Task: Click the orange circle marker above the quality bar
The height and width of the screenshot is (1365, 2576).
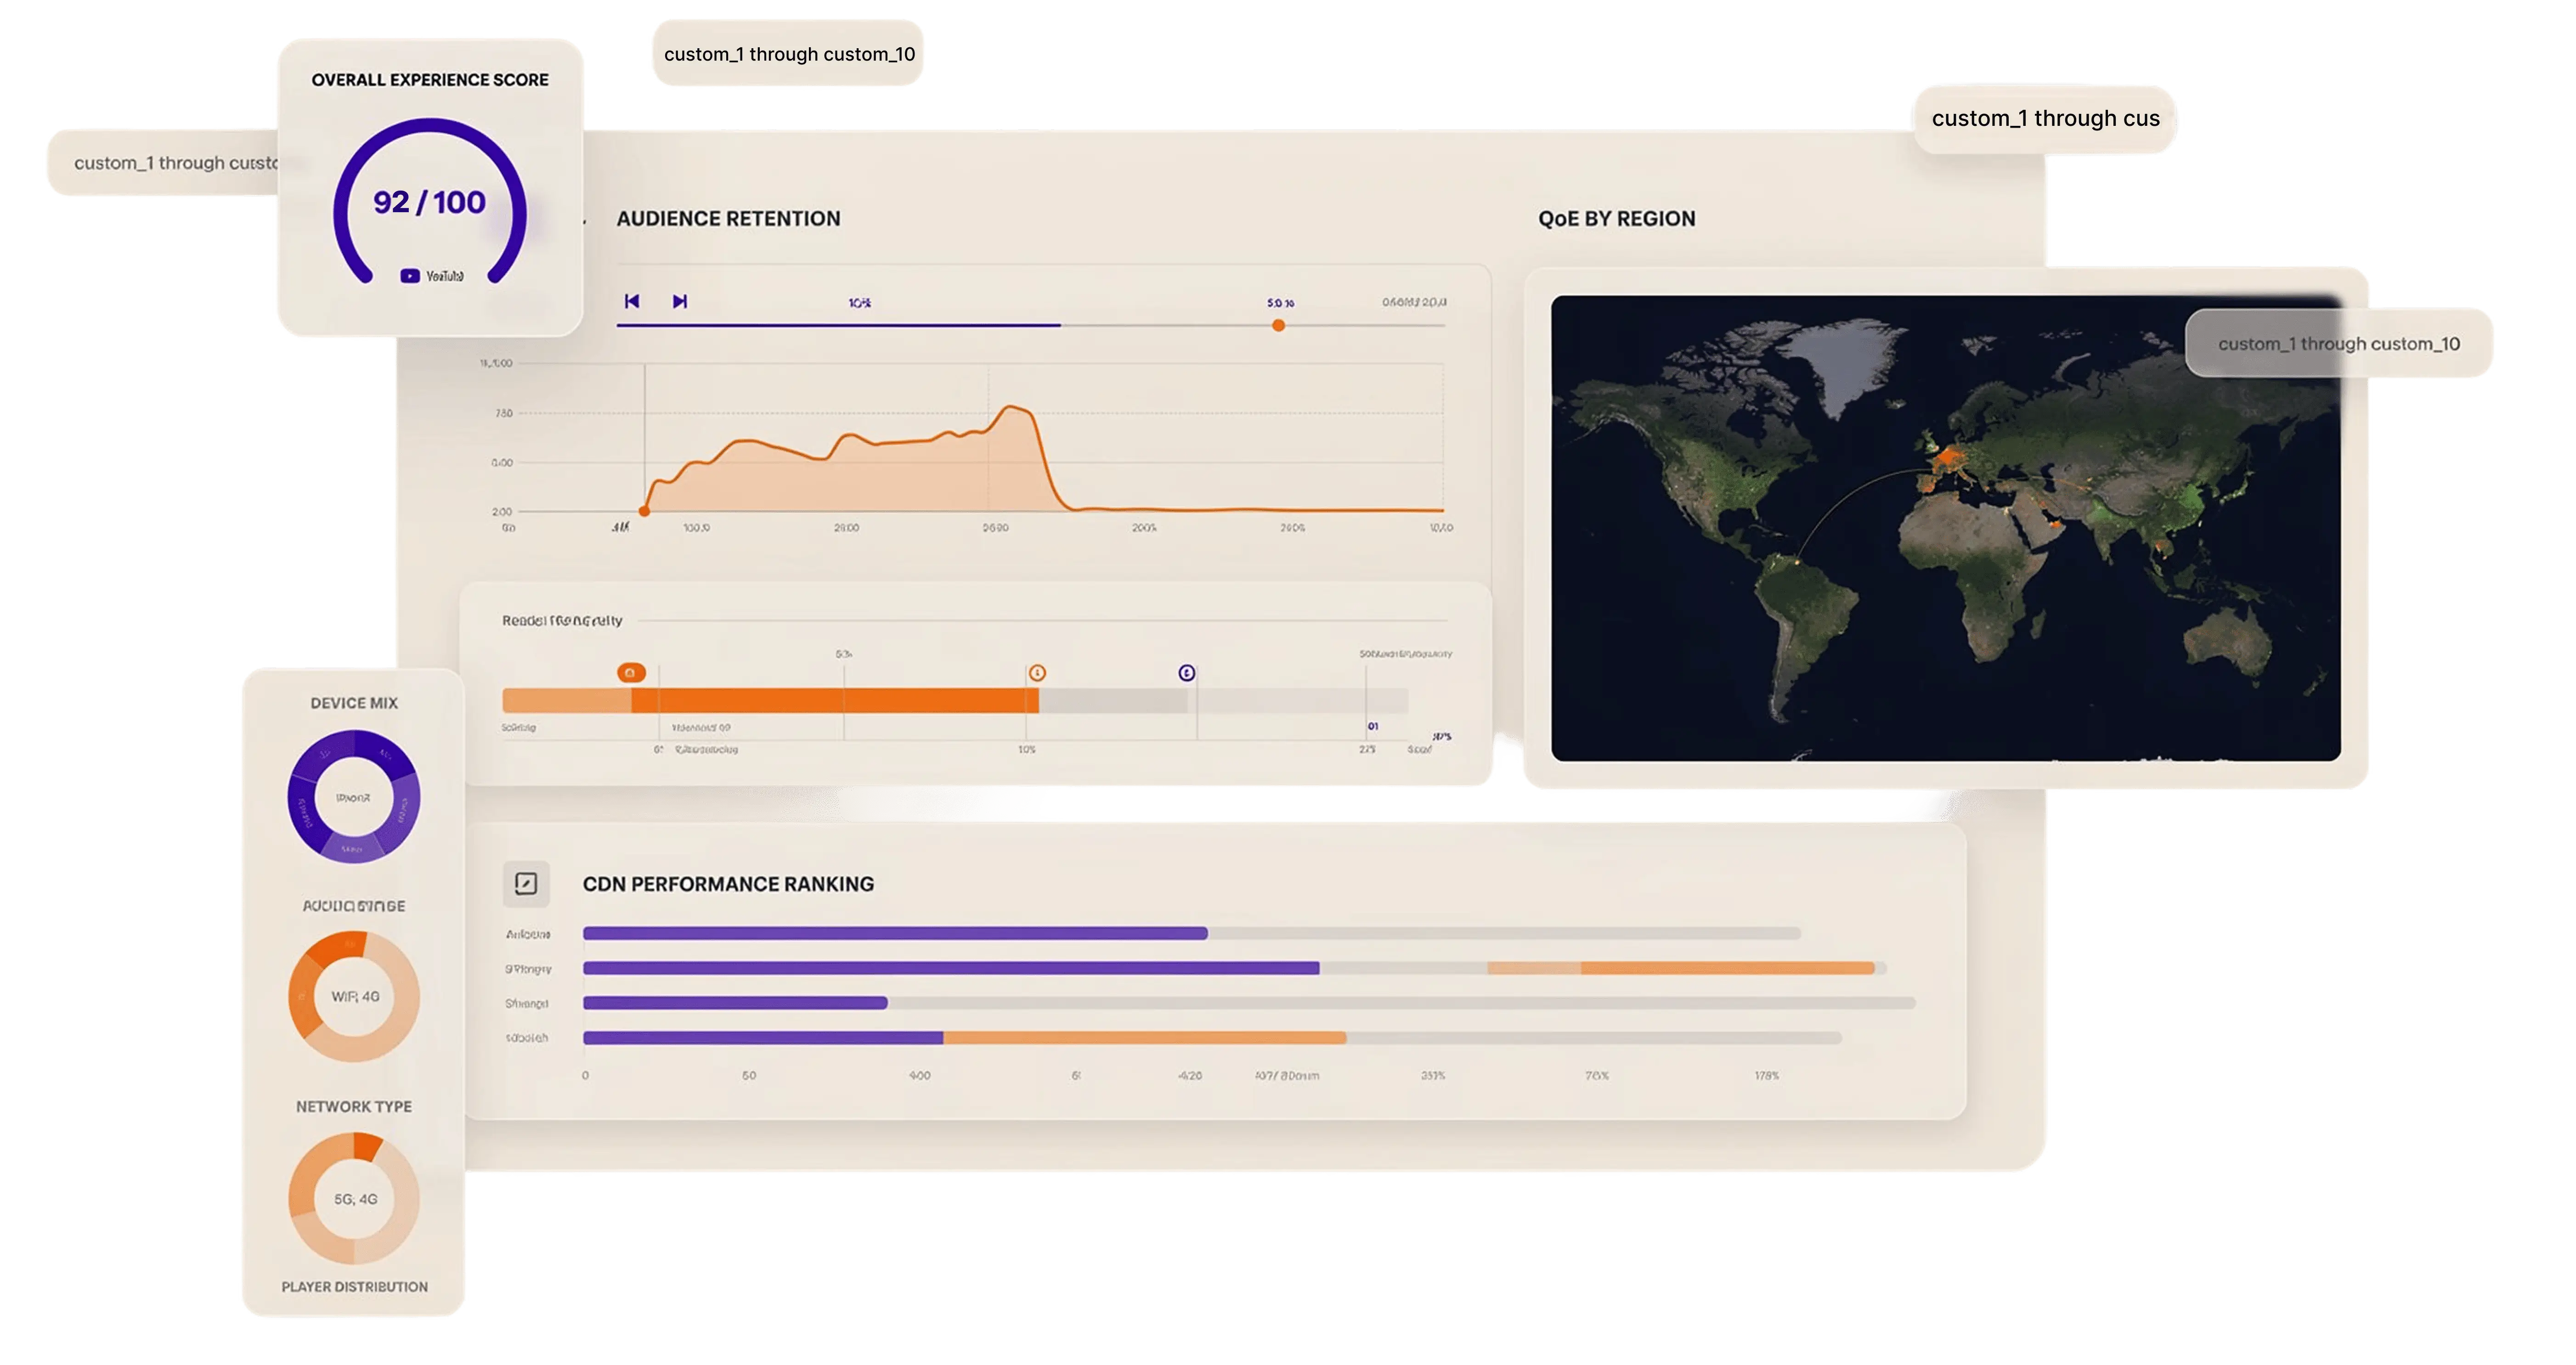Action: 1037,673
